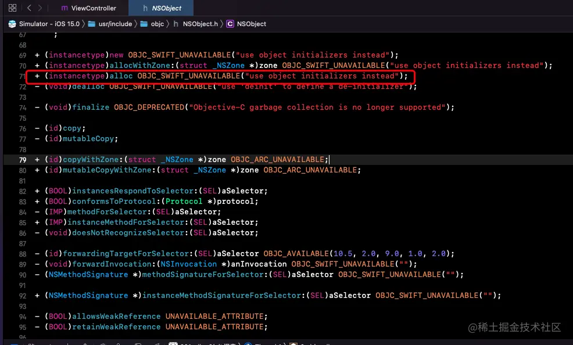Click 'retainWeakReference' on line 95
Screen dimensions: 573x345
(x=116, y=327)
